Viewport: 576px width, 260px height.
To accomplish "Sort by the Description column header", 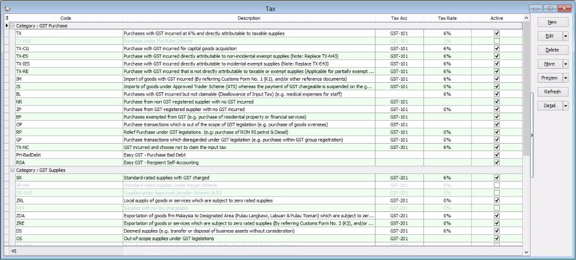I will click(249, 18).
